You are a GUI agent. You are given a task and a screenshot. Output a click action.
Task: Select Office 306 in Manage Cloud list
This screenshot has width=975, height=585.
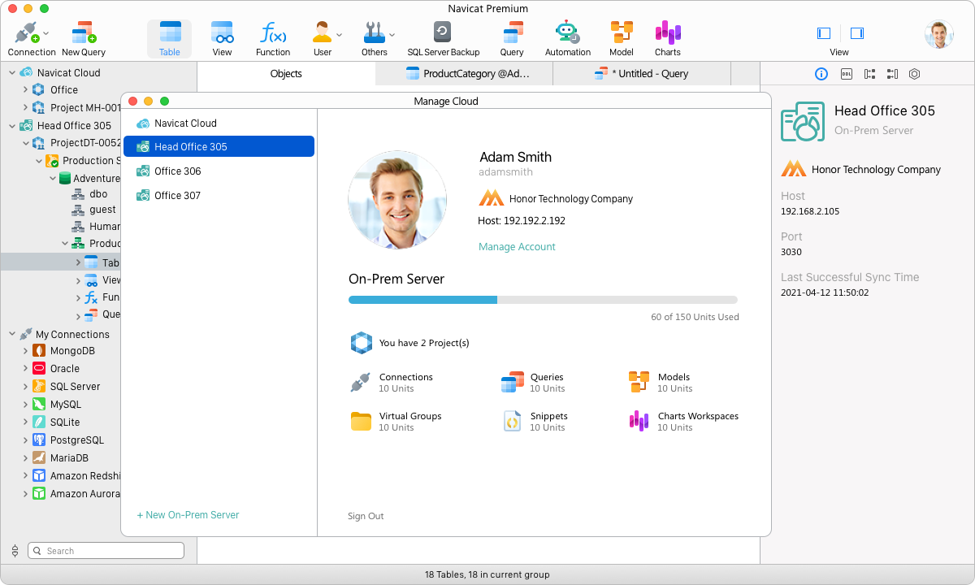[x=219, y=171]
